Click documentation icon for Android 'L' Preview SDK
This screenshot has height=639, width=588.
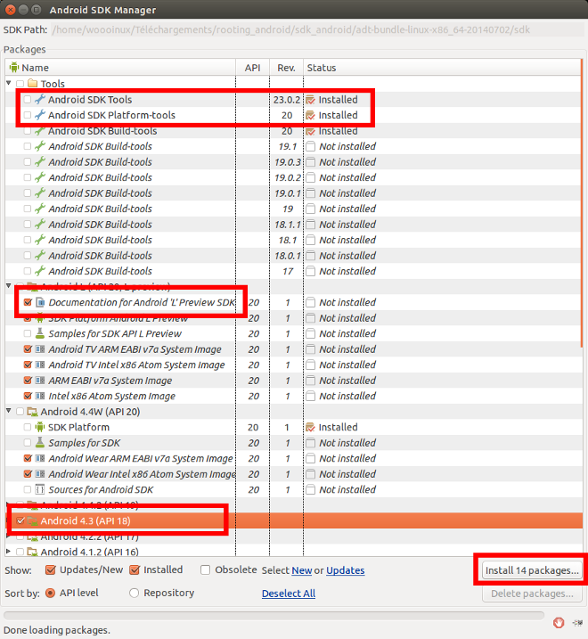[40, 302]
